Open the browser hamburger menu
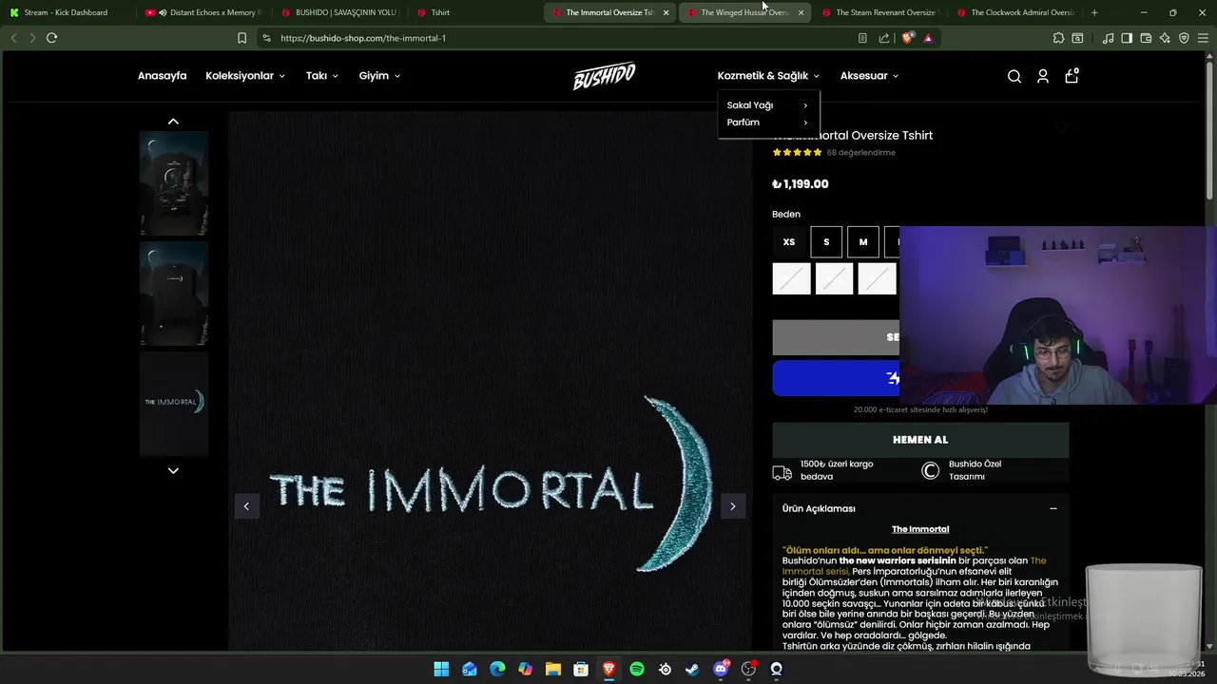The image size is (1217, 684). (1205, 38)
